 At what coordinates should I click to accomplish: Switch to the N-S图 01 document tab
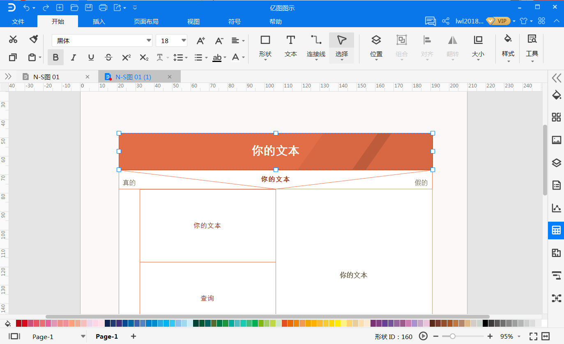pos(46,77)
